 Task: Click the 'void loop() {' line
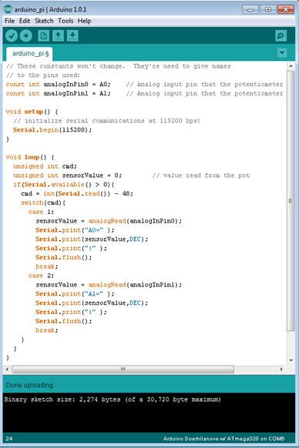[30, 157]
